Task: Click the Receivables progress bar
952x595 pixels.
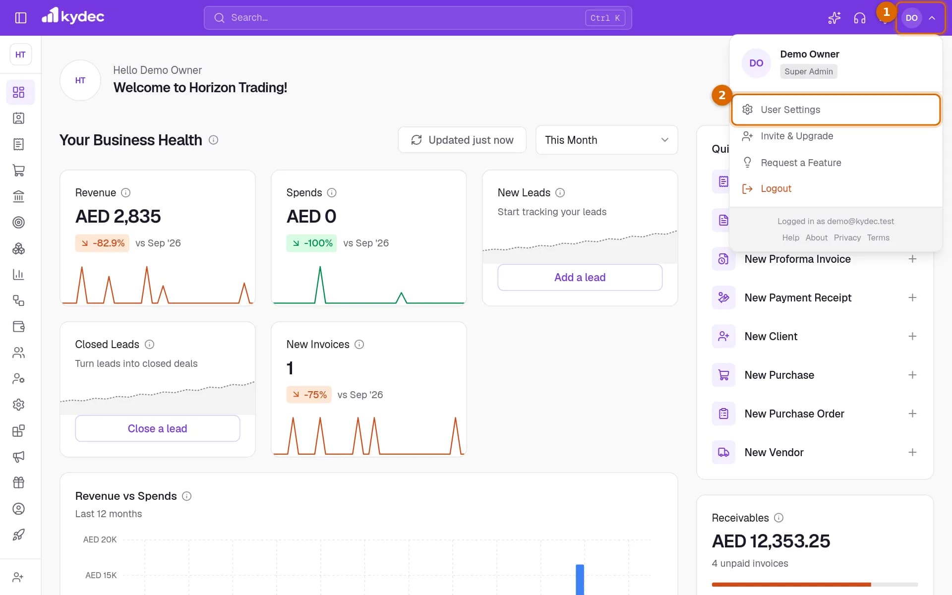Action: click(x=815, y=585)
